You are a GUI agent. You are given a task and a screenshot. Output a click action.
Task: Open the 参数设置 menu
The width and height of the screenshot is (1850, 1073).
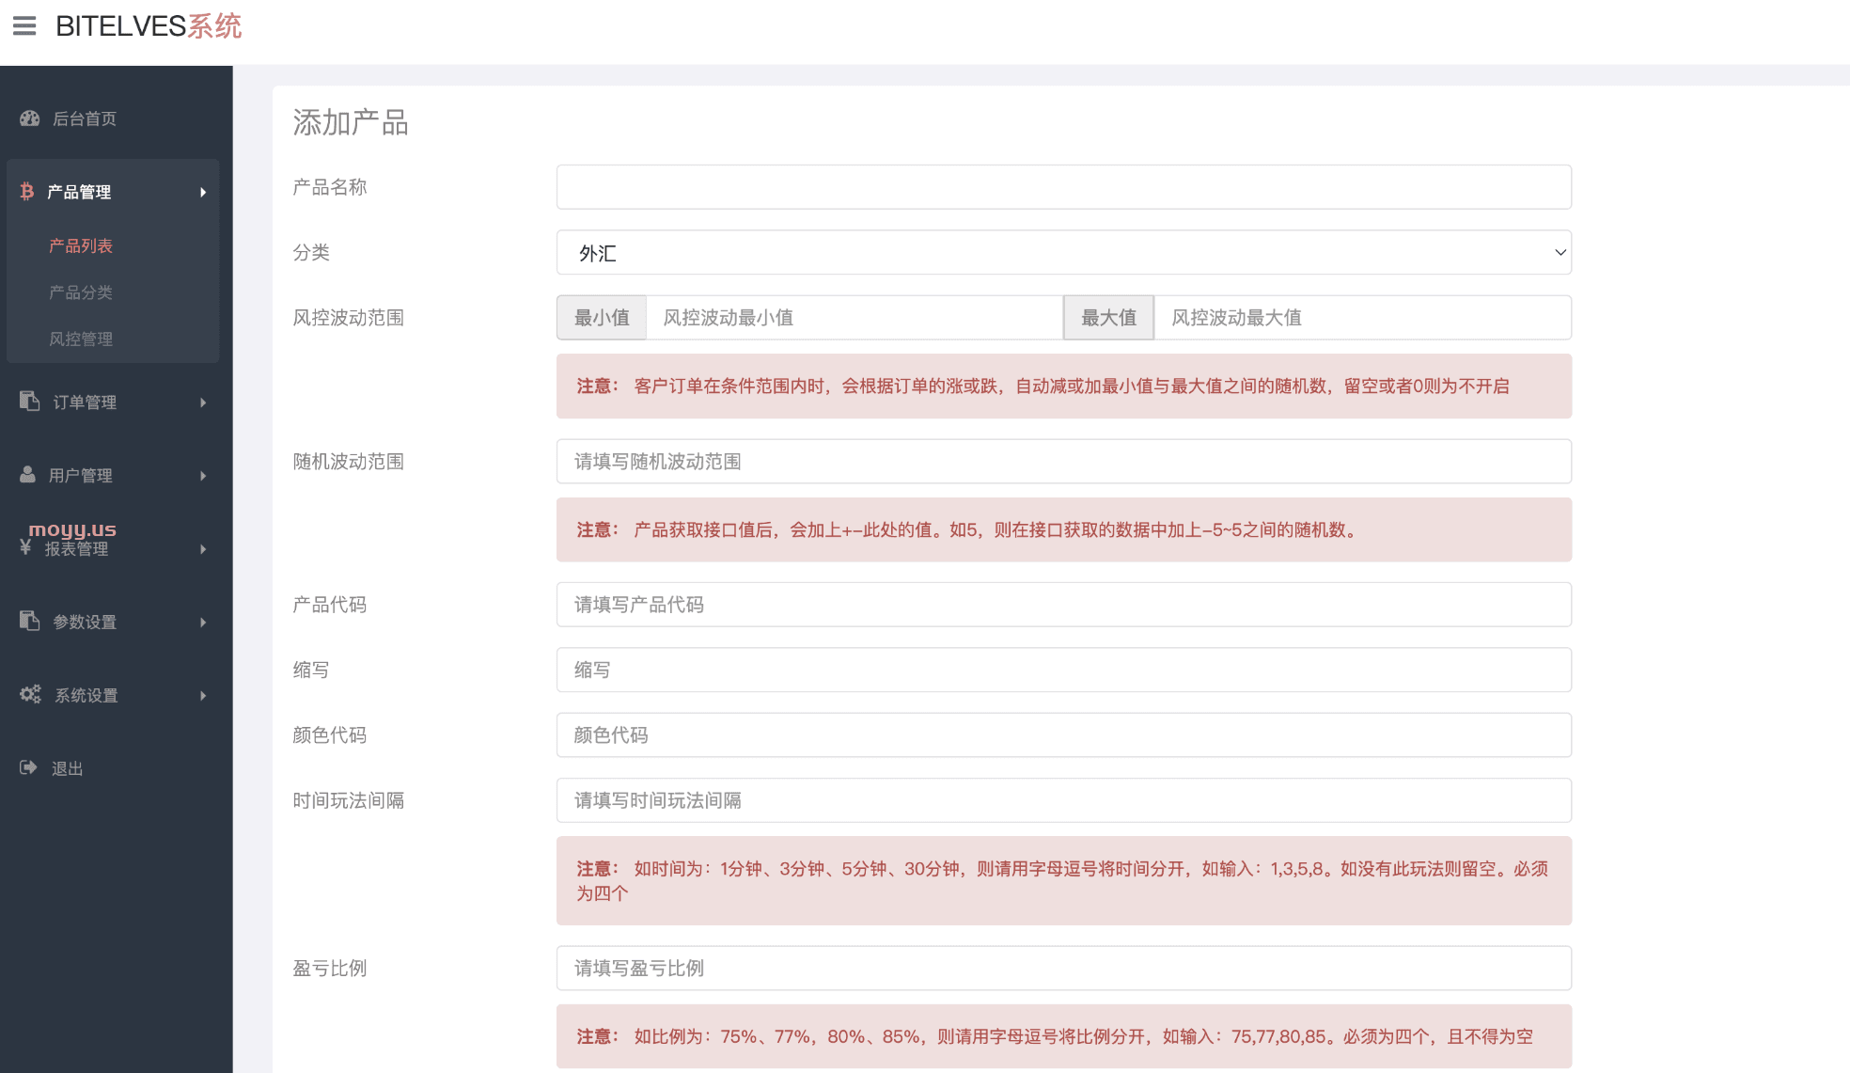85,623
